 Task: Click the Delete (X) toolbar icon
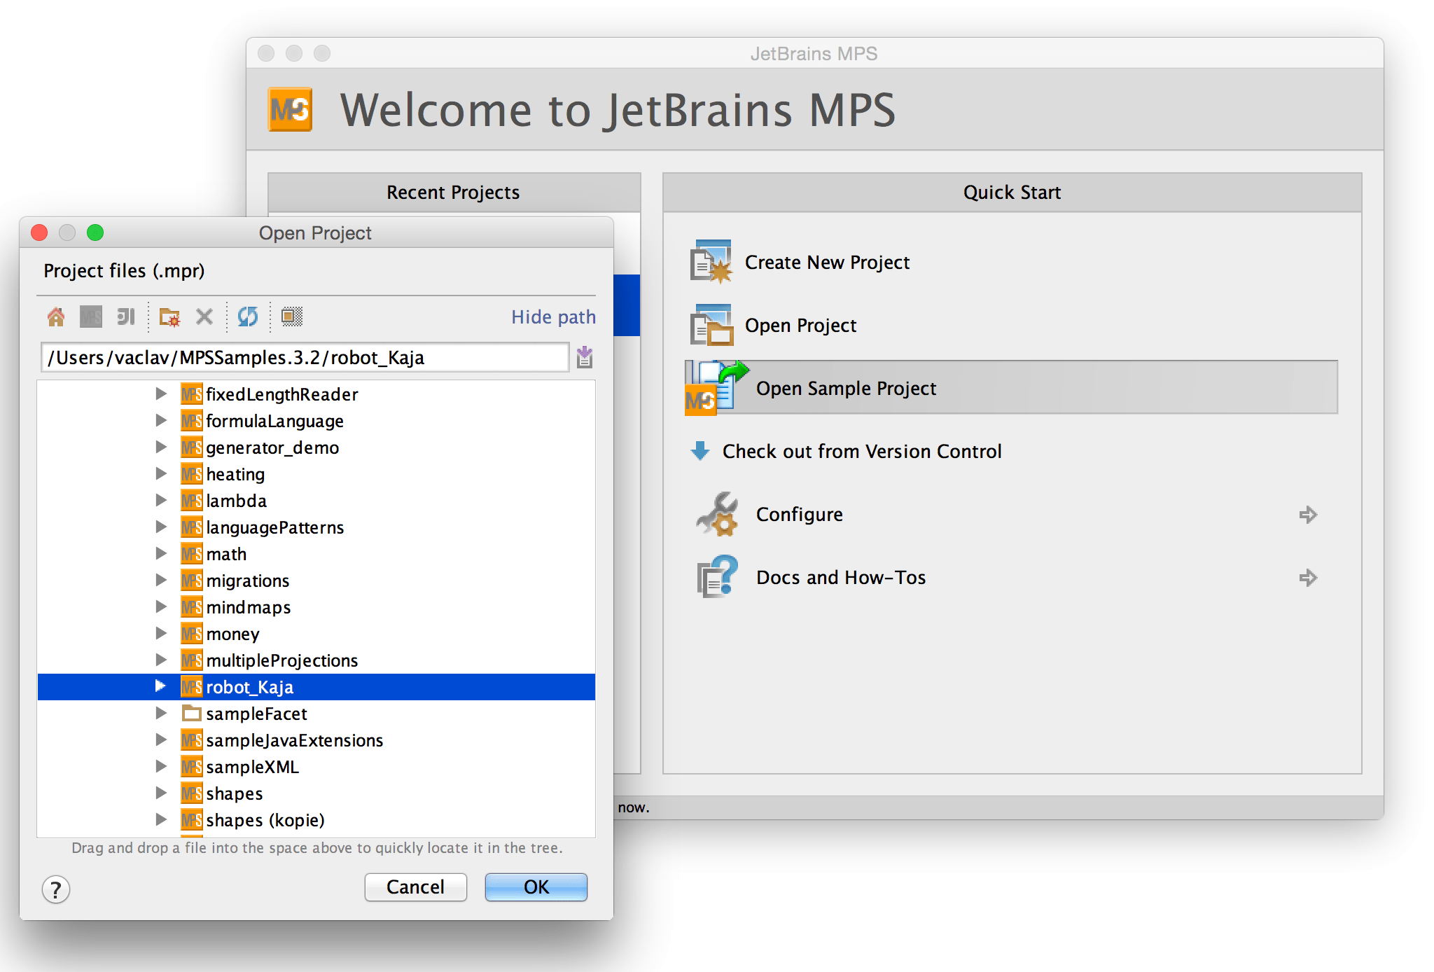coord(204,317)
